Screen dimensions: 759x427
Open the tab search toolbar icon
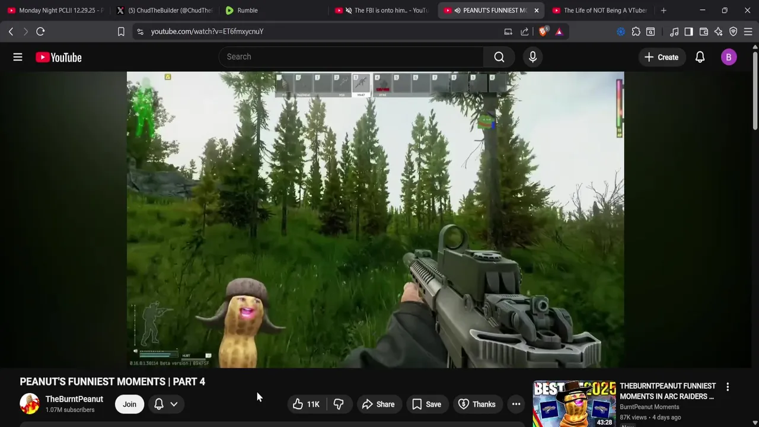[650, 31]
